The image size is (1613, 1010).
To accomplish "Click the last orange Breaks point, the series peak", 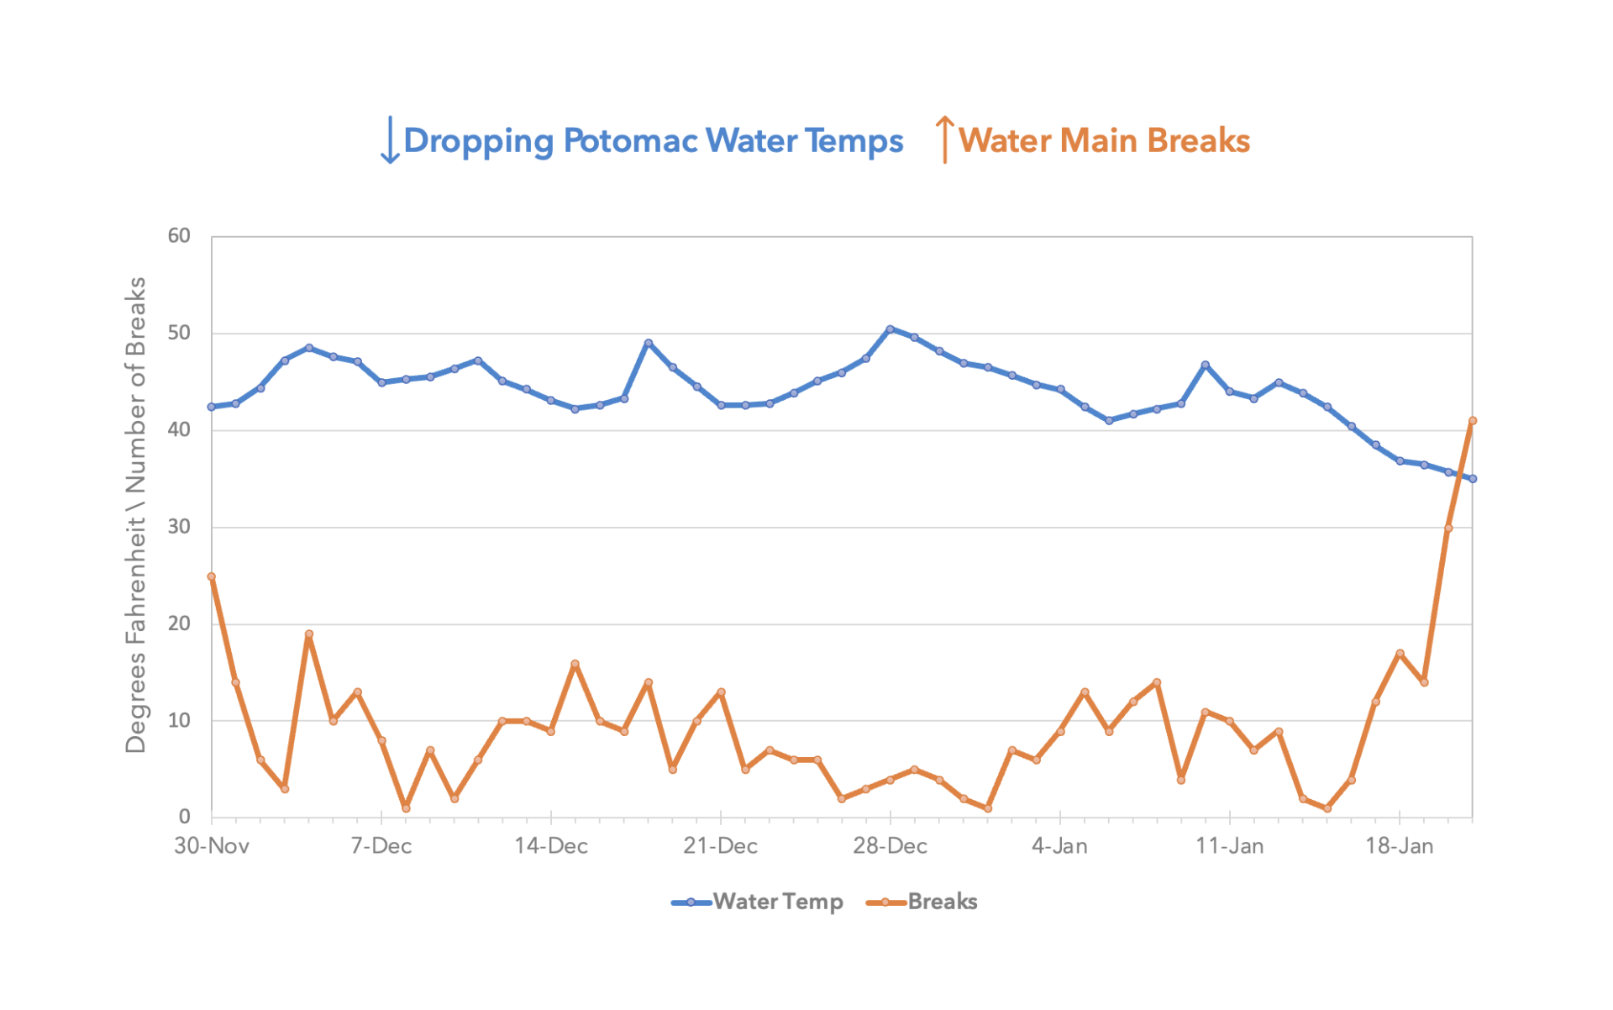I will (x=1472, y=421).
